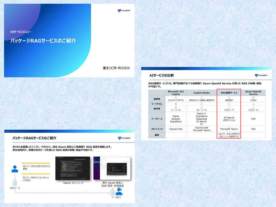
Task: Select the AIサービスの比較 slide heading
Action: pos(162,75)
